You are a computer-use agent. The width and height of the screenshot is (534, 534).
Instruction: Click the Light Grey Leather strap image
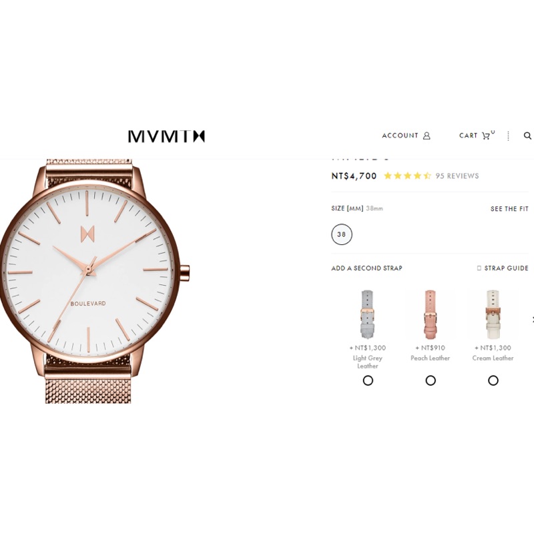pyautogui.click(x=368, y=314)
